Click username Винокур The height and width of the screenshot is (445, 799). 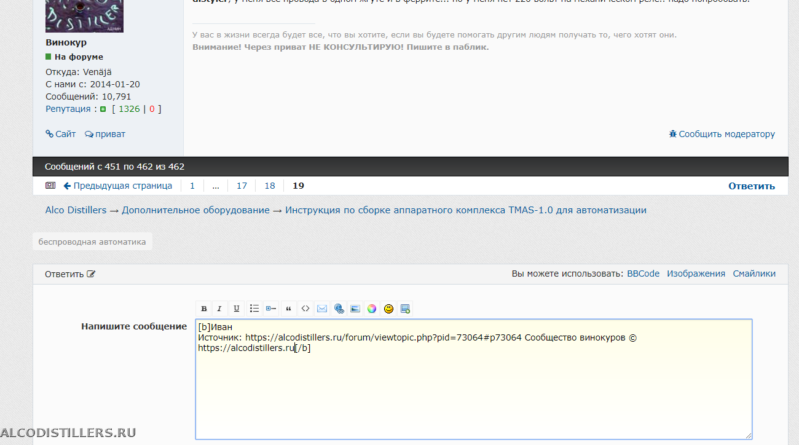pyautogui.click(x=66, y=42)
